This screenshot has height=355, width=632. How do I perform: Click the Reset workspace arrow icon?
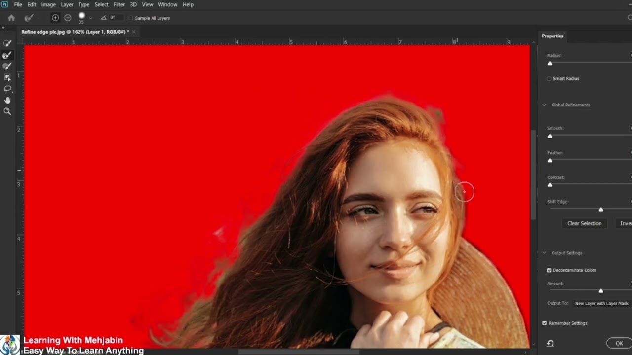click(x=550, y=343)
